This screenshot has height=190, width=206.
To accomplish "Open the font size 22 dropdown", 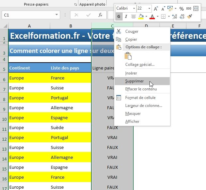I will click(150, 8).
